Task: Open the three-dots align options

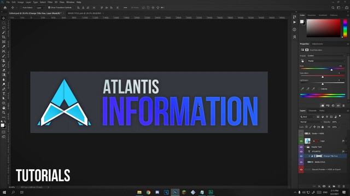Action: [x=125, y=8]
